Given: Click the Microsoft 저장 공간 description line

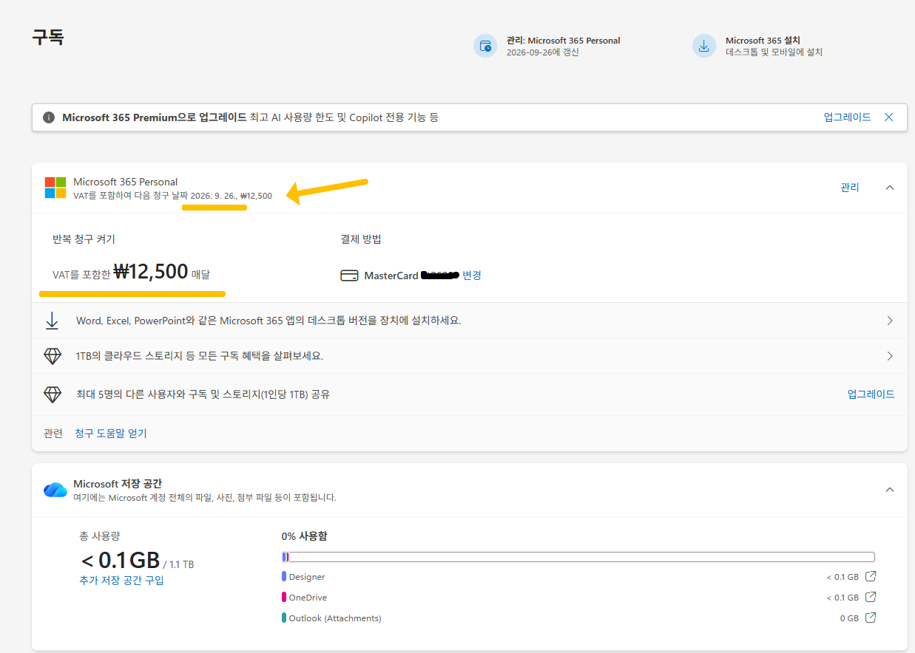Looking at the screenshot, I should click(205, 498).
